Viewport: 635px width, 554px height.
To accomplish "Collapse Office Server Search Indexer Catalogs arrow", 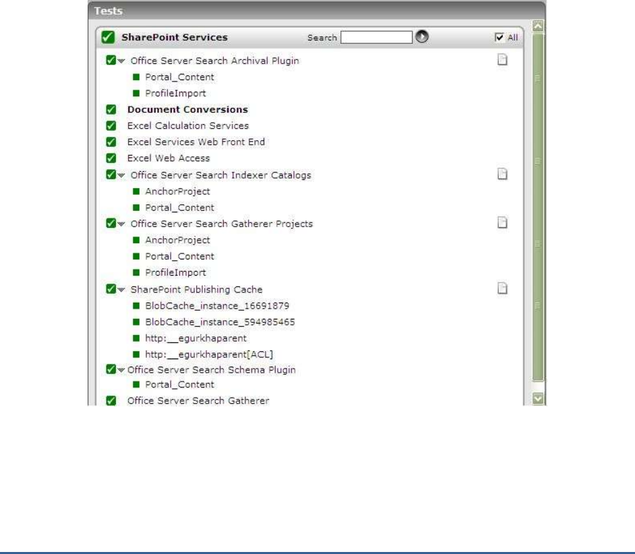I will tap(121, 175).
